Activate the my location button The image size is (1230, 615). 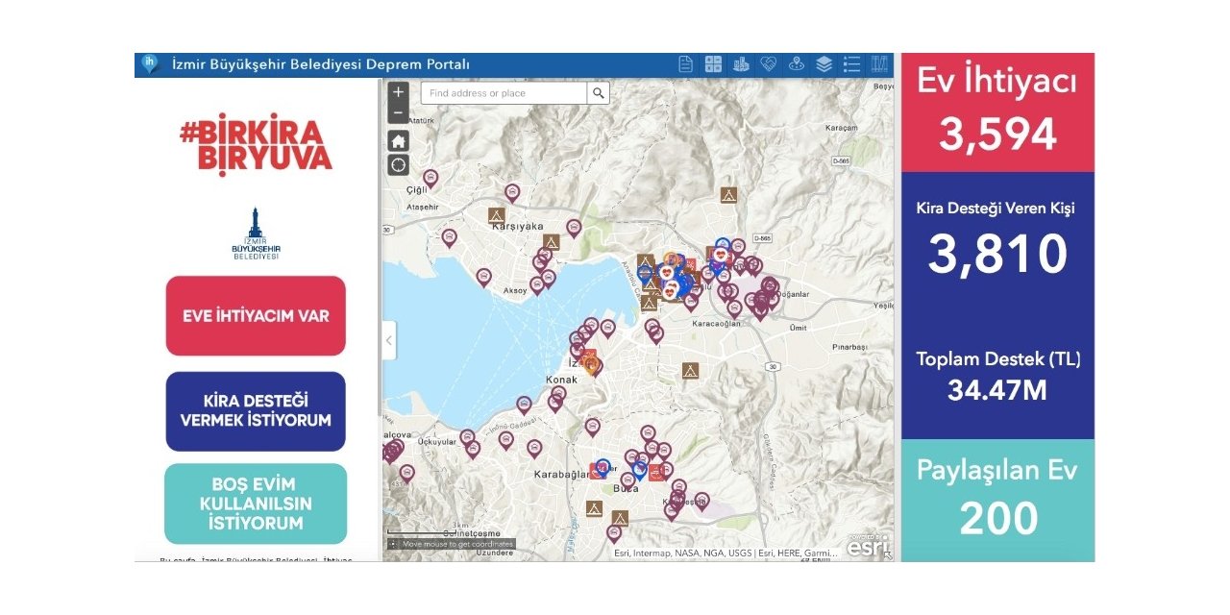pyautogui.click(x=398, y=165)
